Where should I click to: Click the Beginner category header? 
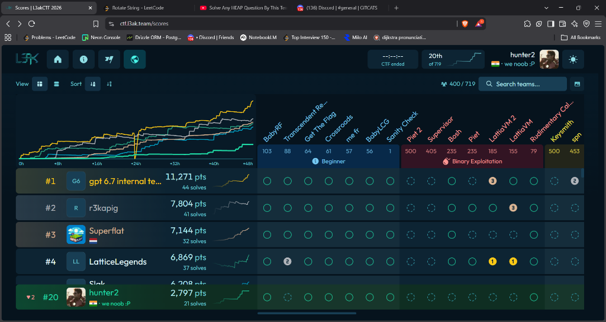pos(328,161)
